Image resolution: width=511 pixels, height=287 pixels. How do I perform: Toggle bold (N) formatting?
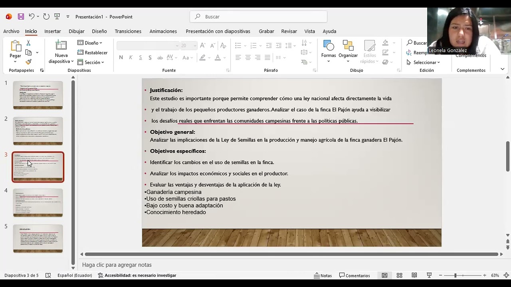click(x=121, y=57)
